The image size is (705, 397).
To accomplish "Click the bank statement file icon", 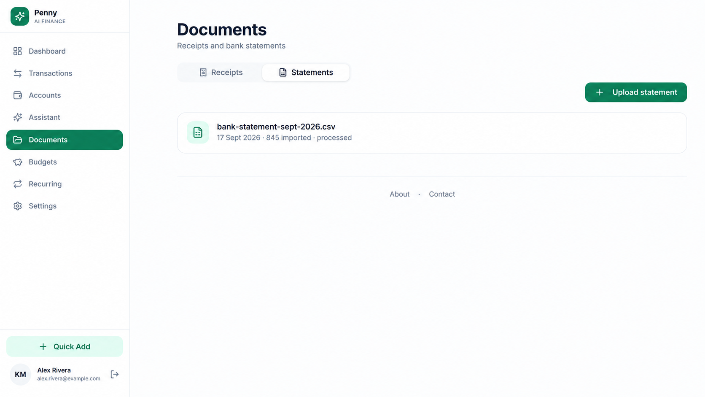I will [x=198, y=132].
